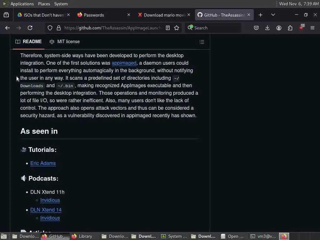Open the README outline list icon
Image resolution: width=320 pixels, height=240 pixels.
tap(202, 42)
